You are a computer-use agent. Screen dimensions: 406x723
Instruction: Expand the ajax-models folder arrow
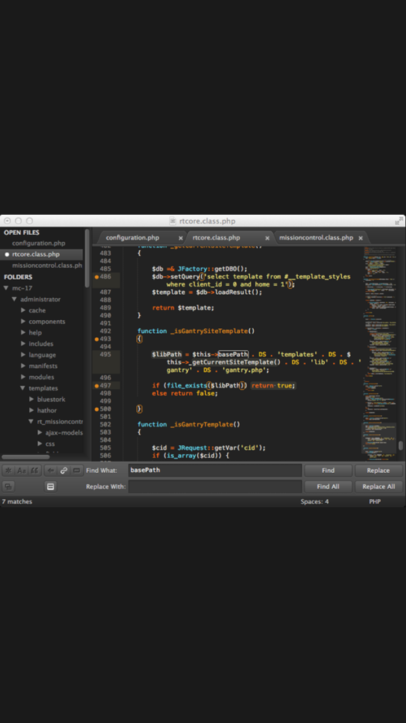pos(40,433)
